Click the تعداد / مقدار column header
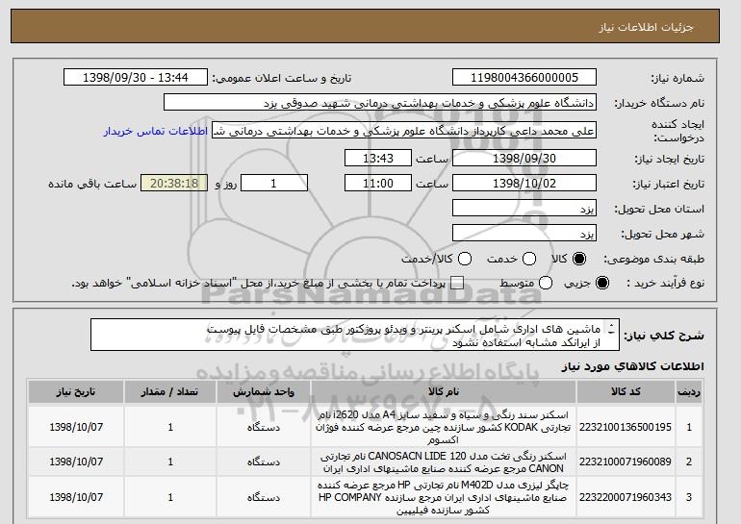Viewport: 741px width, 524px height. click(170, 392)
